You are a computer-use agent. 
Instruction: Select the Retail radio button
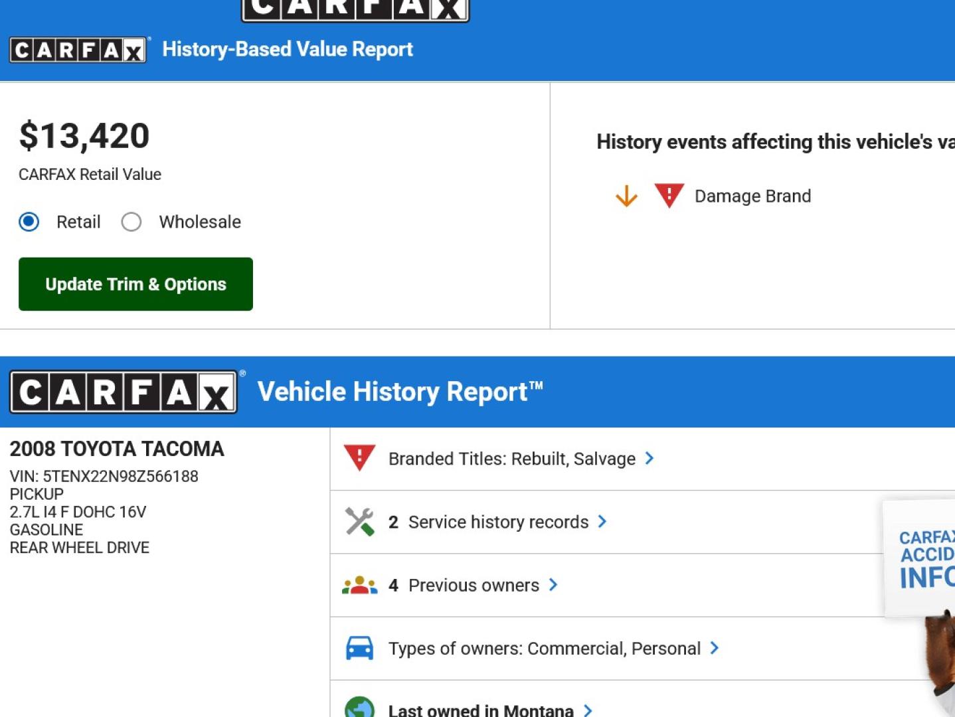pyautogui.click(x=29, y=222)
